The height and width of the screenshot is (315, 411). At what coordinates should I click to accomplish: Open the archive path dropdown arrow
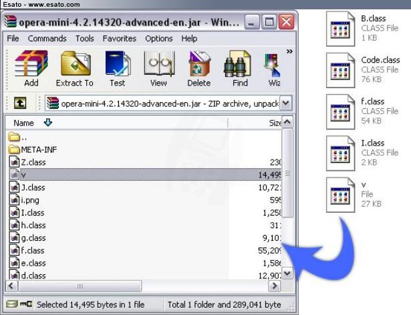click(x=286, y=103)
